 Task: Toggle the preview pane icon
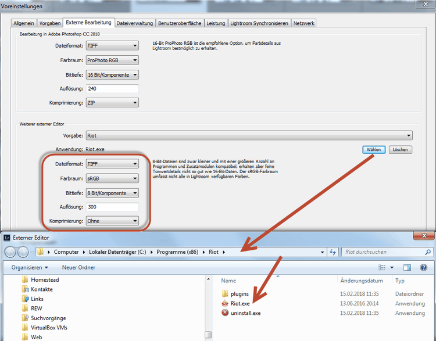[x=408, y=267]
